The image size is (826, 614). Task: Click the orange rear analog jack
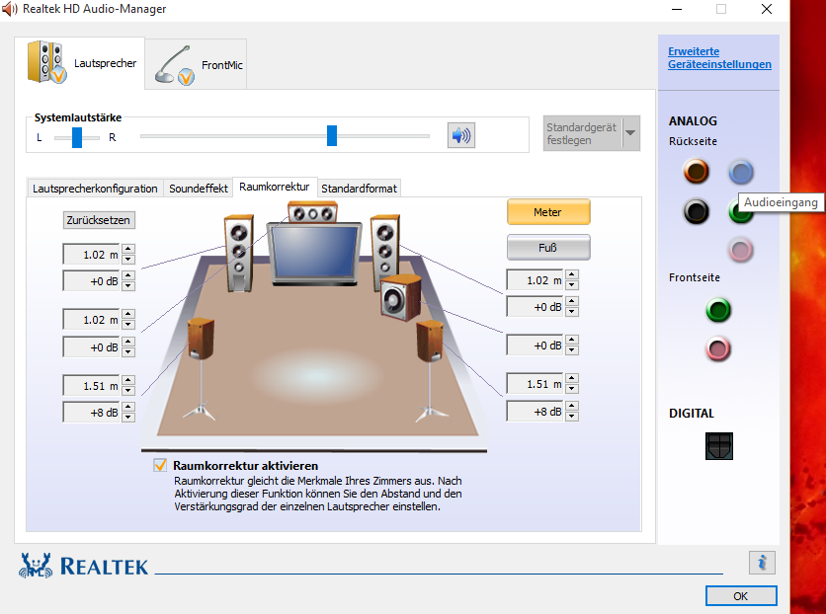696,172
